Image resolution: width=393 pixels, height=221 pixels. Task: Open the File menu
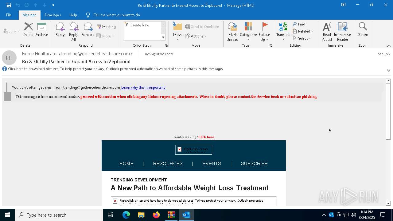9,15
